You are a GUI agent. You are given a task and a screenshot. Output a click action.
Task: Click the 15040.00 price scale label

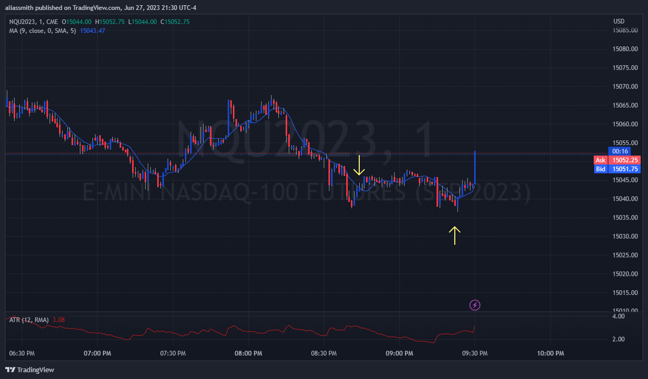(625, 199)
